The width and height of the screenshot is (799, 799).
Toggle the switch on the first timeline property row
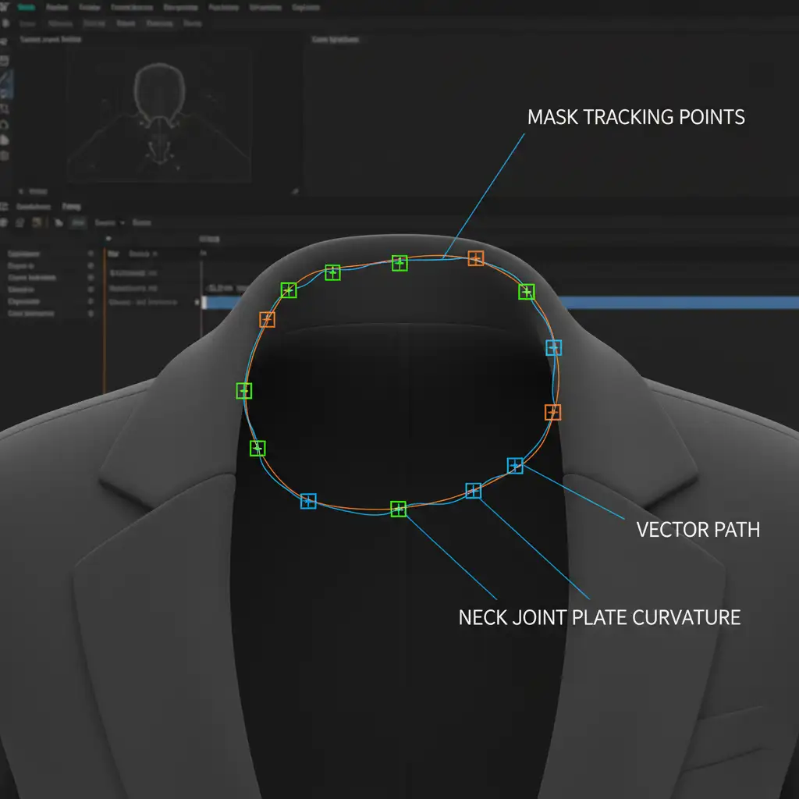pos(91,254)
